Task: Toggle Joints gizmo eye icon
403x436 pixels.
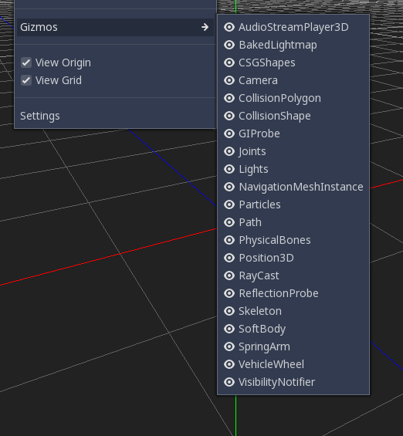Action: click(229, 151)
